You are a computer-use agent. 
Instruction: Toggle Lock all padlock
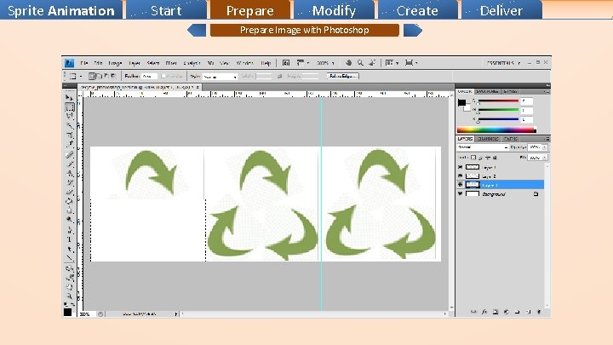(495, 158)
